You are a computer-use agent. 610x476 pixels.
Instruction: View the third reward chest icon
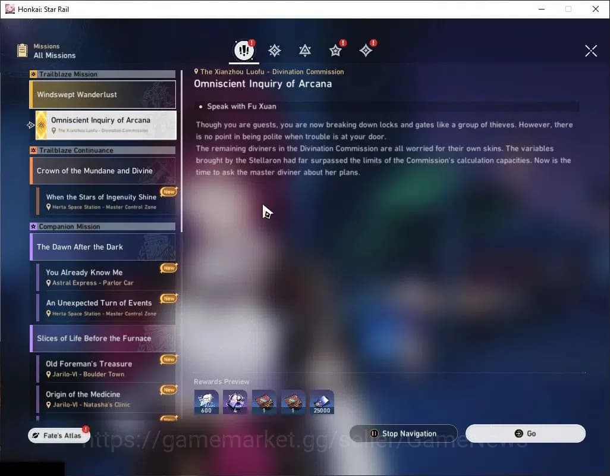pos(264,402)
